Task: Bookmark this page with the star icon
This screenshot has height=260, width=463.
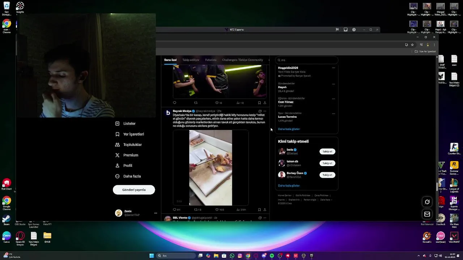Action: pyautogui.click(x=412, y=45)
